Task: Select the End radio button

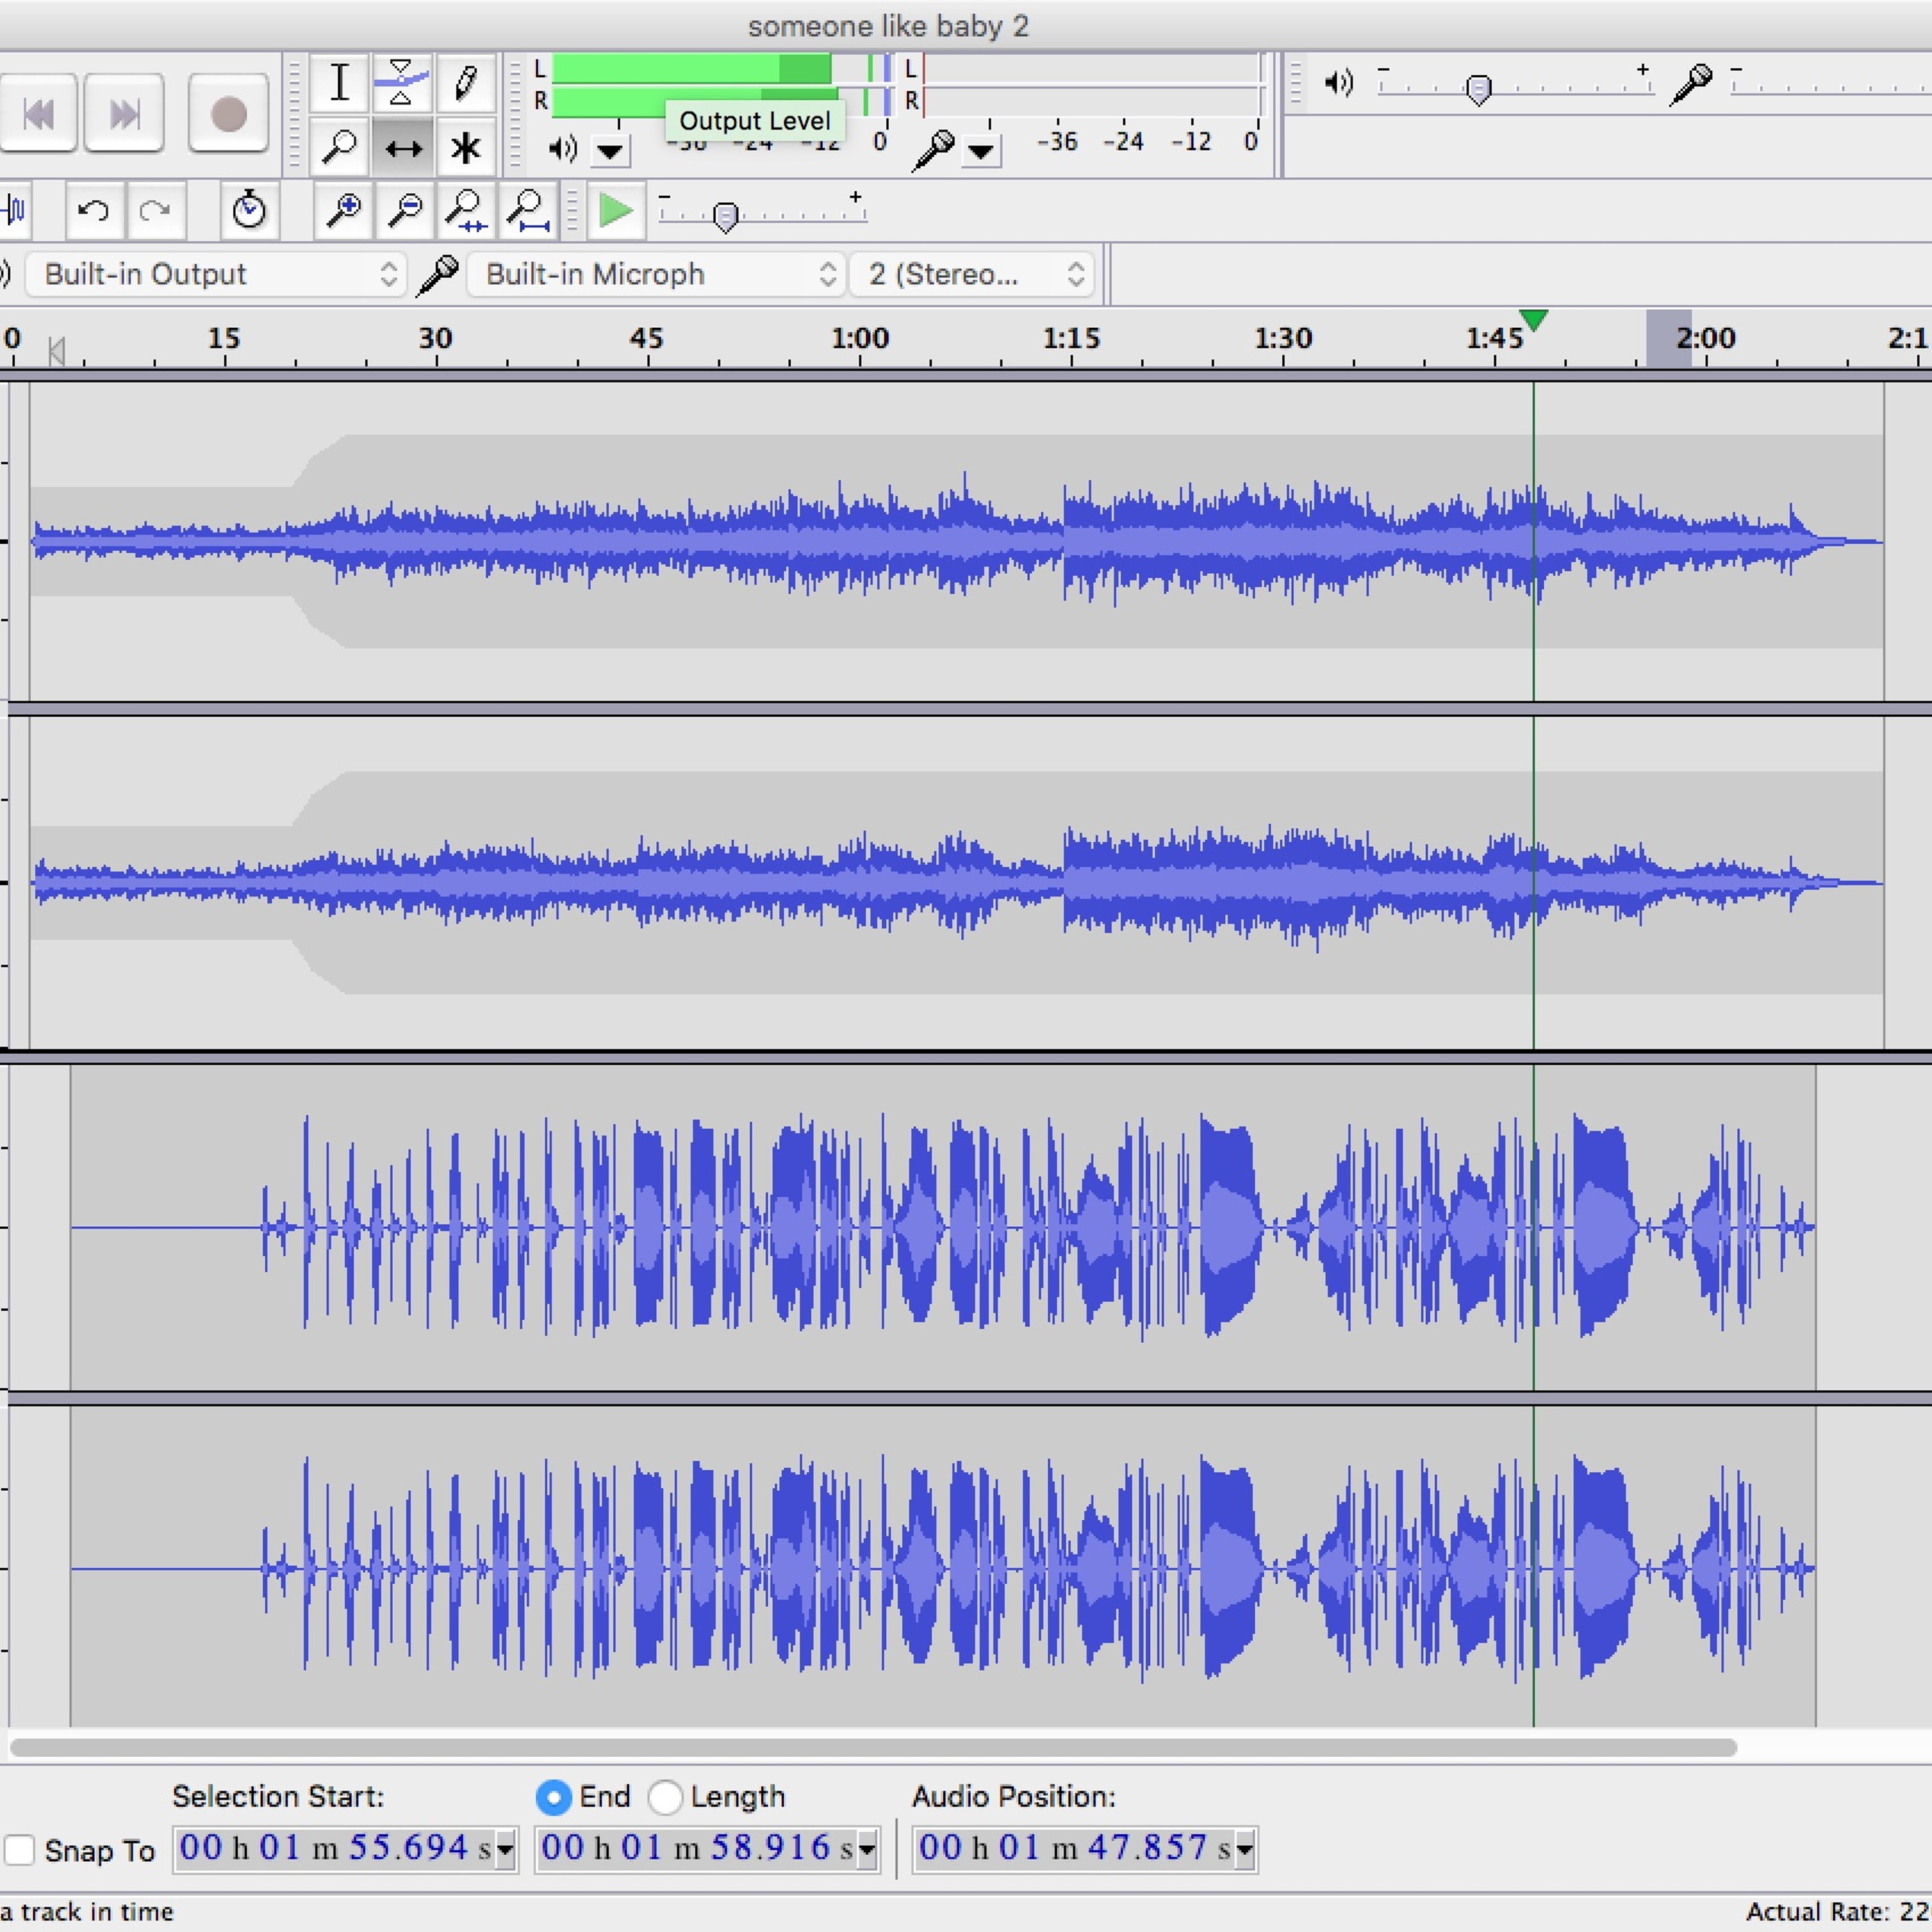Action: [x=553, y=1797]
